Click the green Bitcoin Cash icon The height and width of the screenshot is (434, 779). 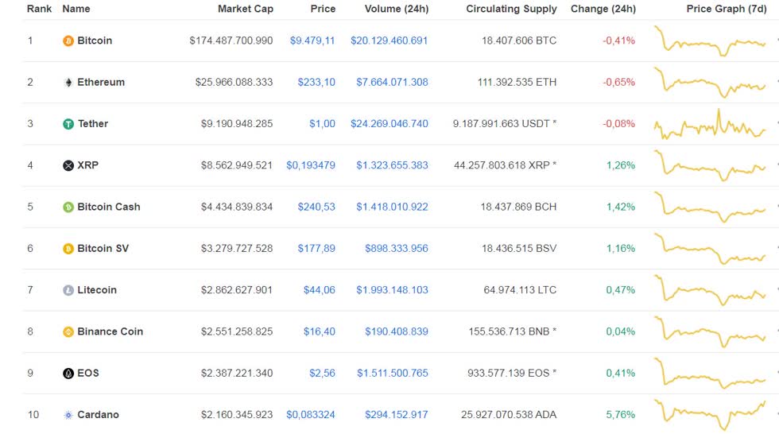68,207
